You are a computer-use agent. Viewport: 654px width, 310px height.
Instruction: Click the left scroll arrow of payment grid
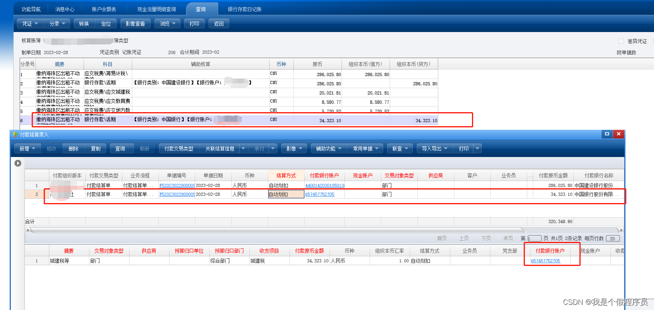[27, 230]
